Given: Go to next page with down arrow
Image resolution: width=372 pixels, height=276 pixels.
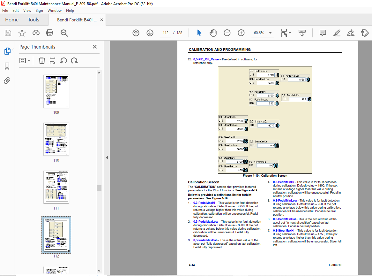Looking at the screenshot, I should click(150, 33).
